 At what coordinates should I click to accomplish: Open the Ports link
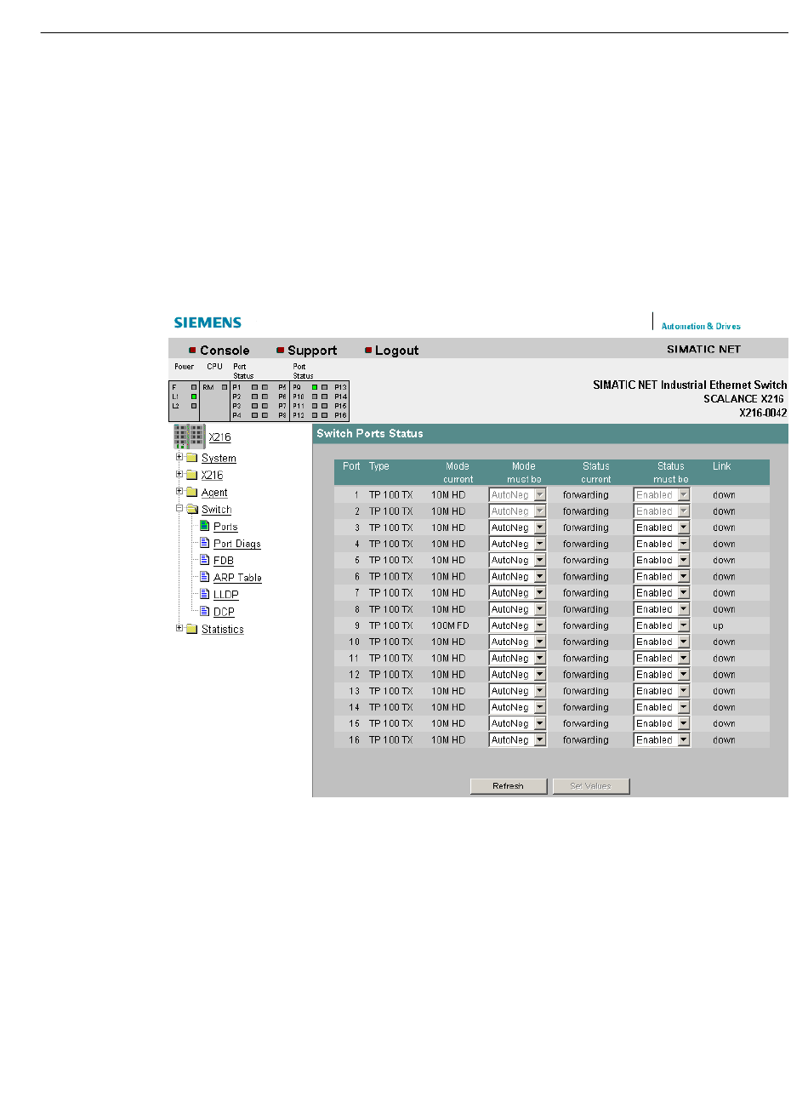[225, 527]
